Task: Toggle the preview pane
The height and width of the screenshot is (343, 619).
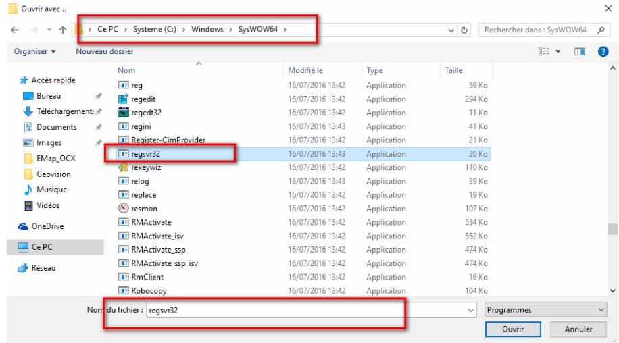Action: pos(580,51)
